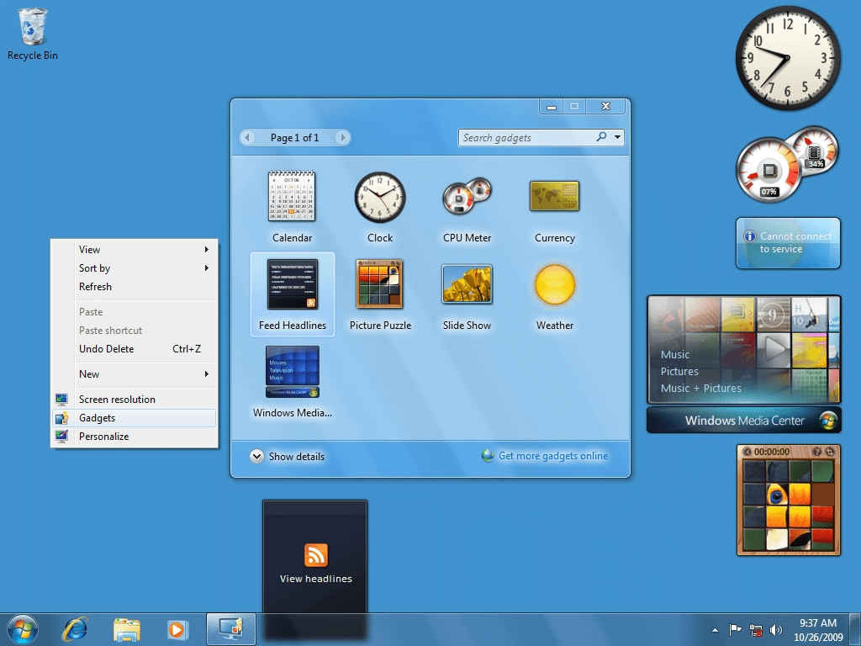
Task: Open Windows Media Player from taskbar
Action: 177,629
